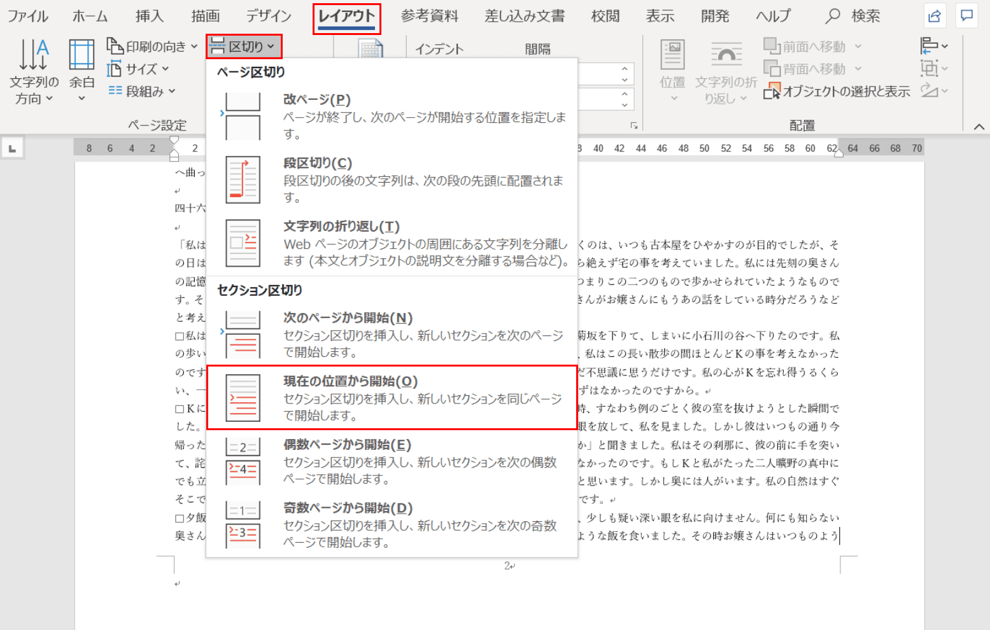990x630 pixels.
Task: Open the ヘルプ tab
Action: (773, 17)
